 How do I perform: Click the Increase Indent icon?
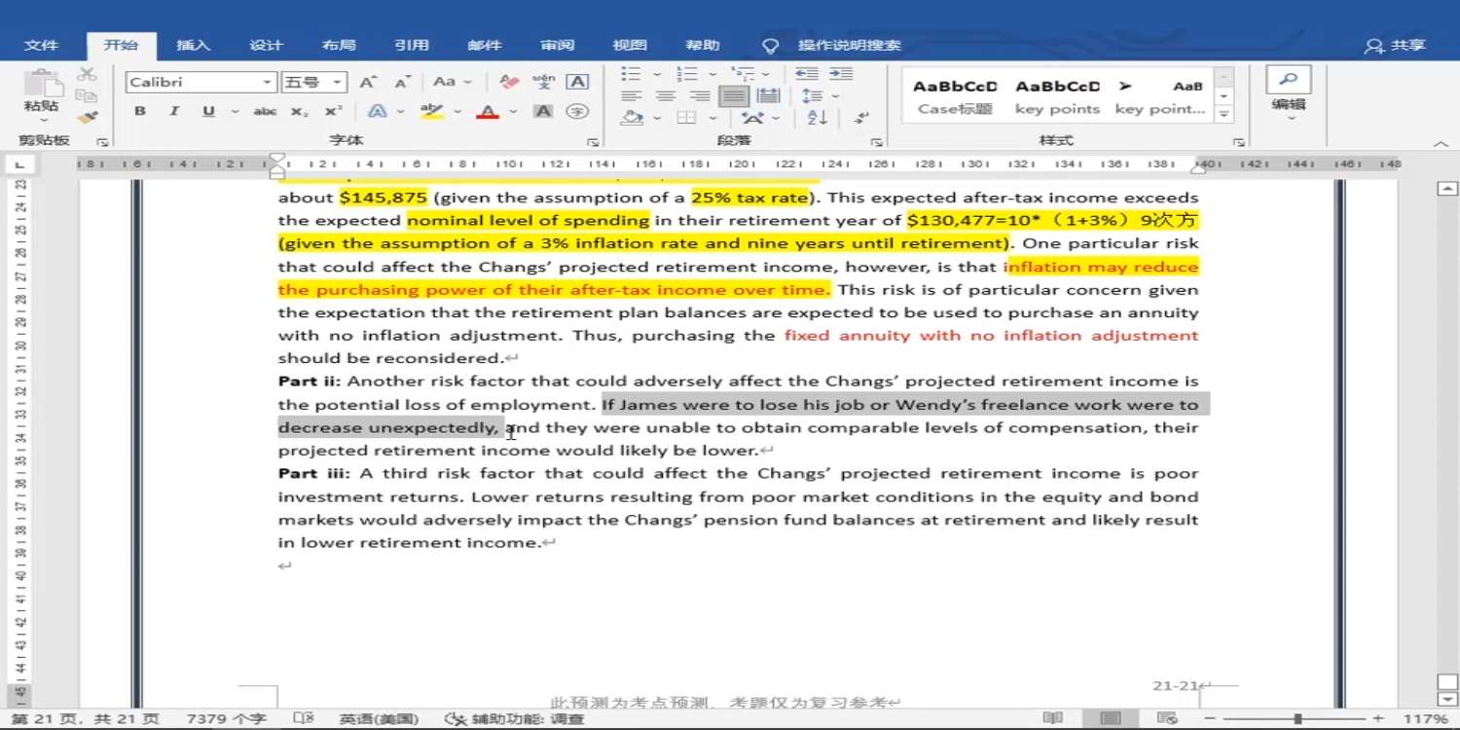click(842, 74)
